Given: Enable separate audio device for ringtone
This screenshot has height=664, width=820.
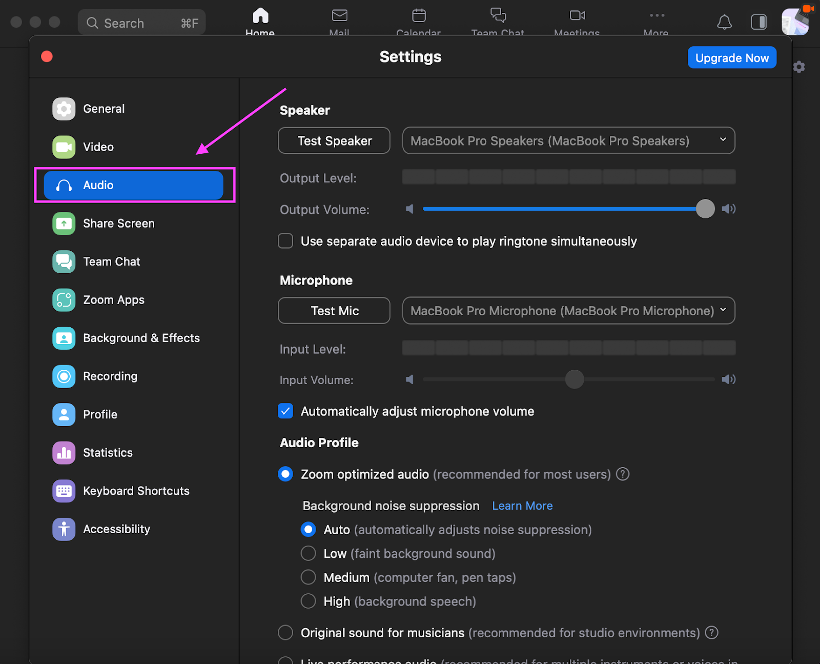Looking at the screenshot, I should (x=285, y=241).
